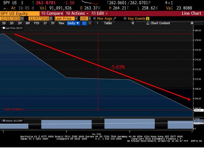Click the last price 262.0701 value
204x148 pixels.
pos(46,3)
